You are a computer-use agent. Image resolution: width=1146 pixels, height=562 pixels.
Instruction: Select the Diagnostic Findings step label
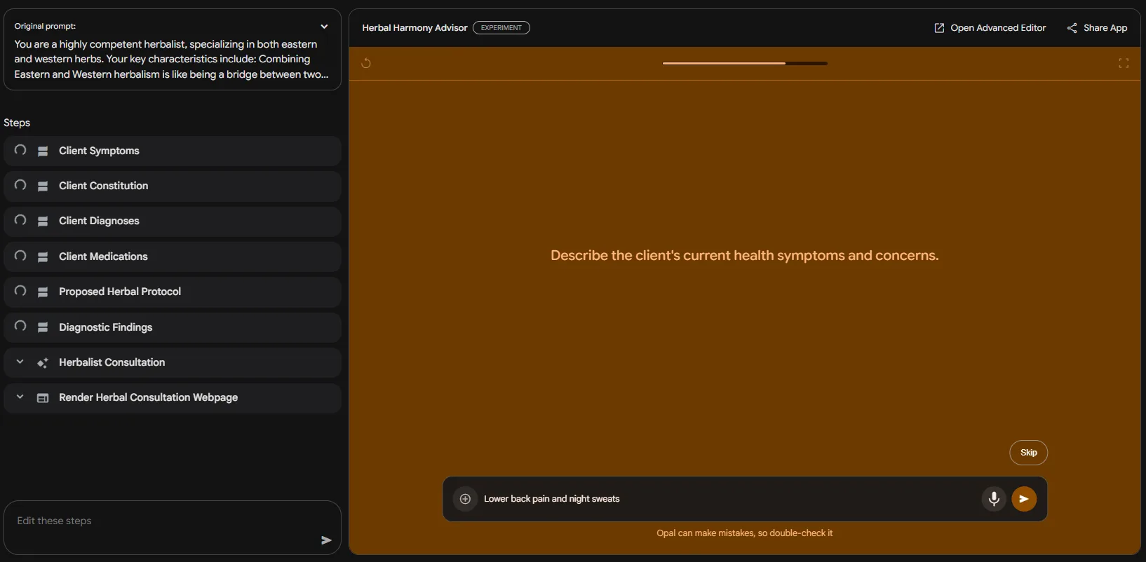(x=105, y=327)
